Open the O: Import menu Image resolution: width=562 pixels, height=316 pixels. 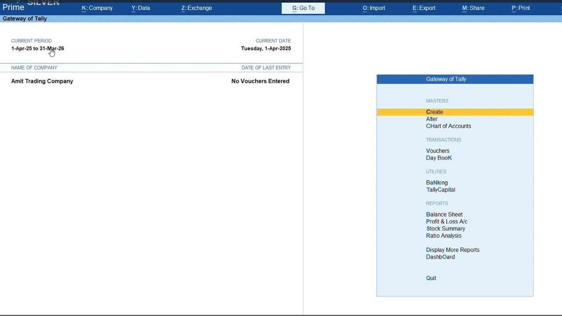pos(374,8)
